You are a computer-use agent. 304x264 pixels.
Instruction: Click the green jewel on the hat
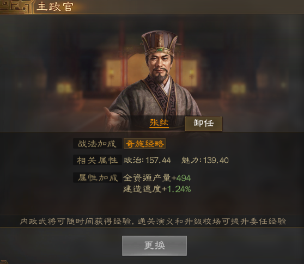pos(160,50)
